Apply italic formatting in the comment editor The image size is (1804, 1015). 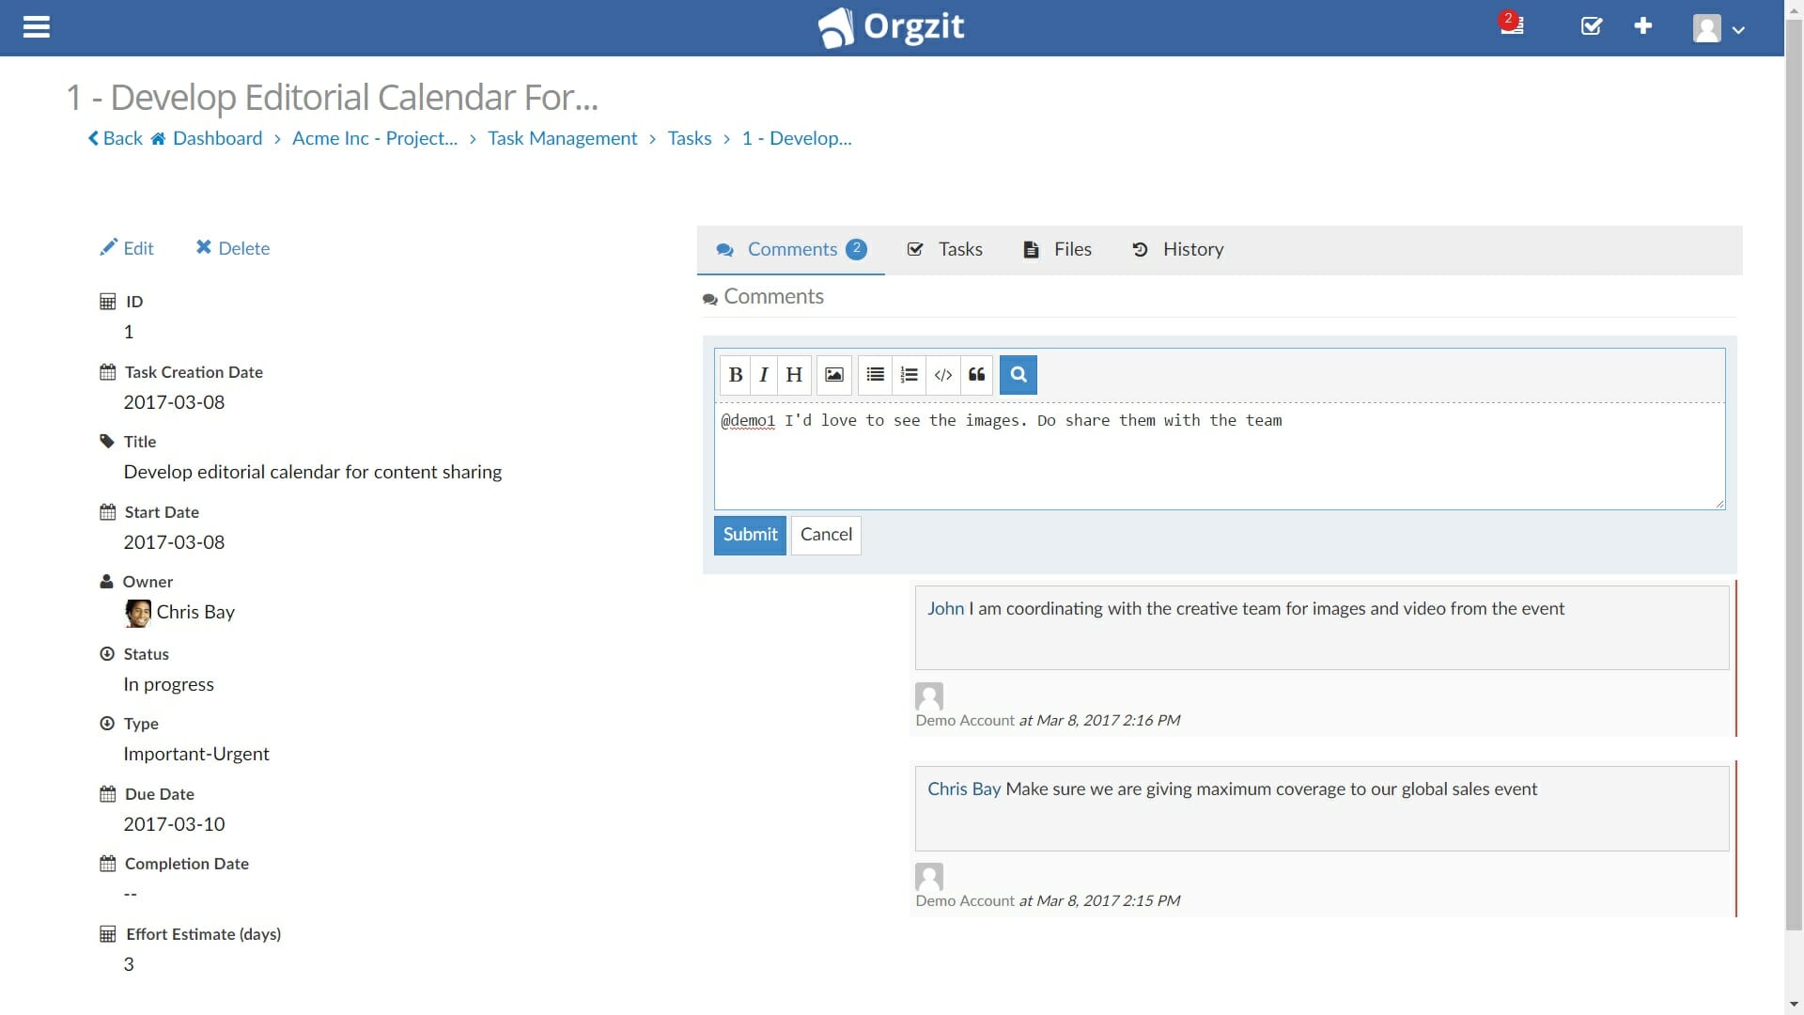[x=764, y=374]
